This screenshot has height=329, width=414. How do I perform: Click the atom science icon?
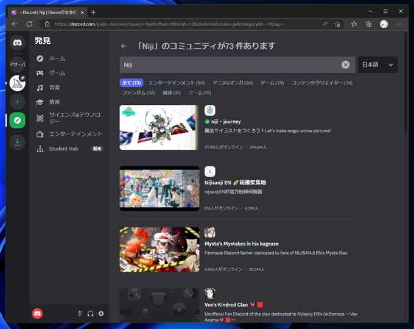40,118
